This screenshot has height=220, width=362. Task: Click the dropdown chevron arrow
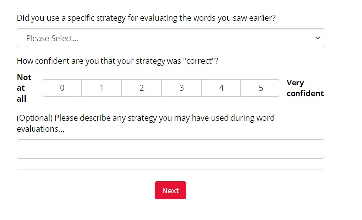coord(318,38)
